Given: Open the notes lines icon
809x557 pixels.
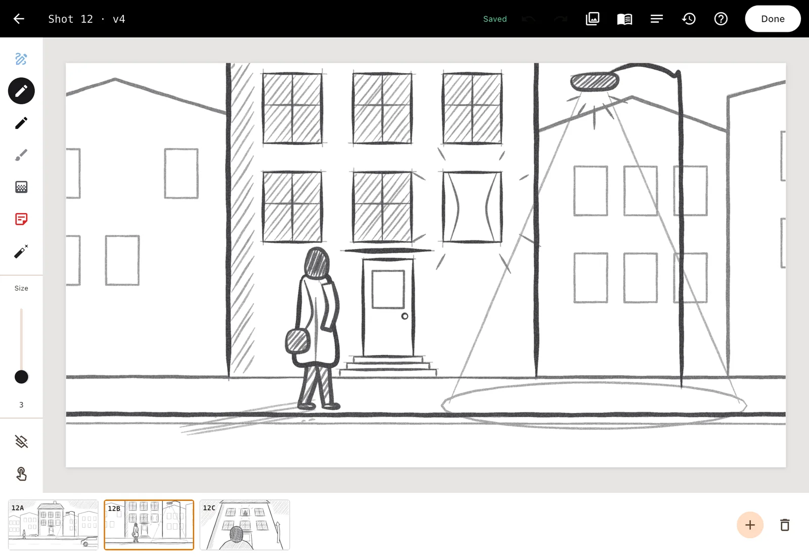Looking at the screenshot, I should pyautogui.click(x=656, y=19).
